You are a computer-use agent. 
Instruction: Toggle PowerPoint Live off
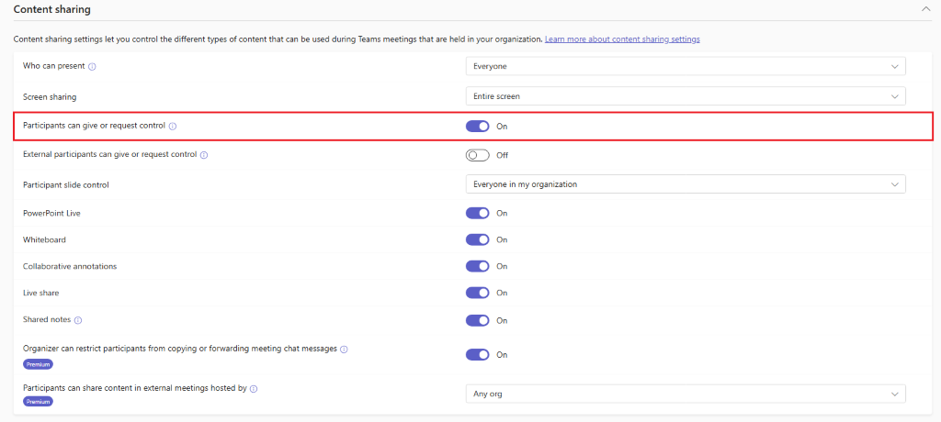(478, 213)
